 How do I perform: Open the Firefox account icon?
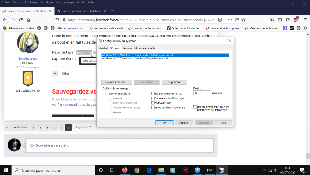click(288, 20)
